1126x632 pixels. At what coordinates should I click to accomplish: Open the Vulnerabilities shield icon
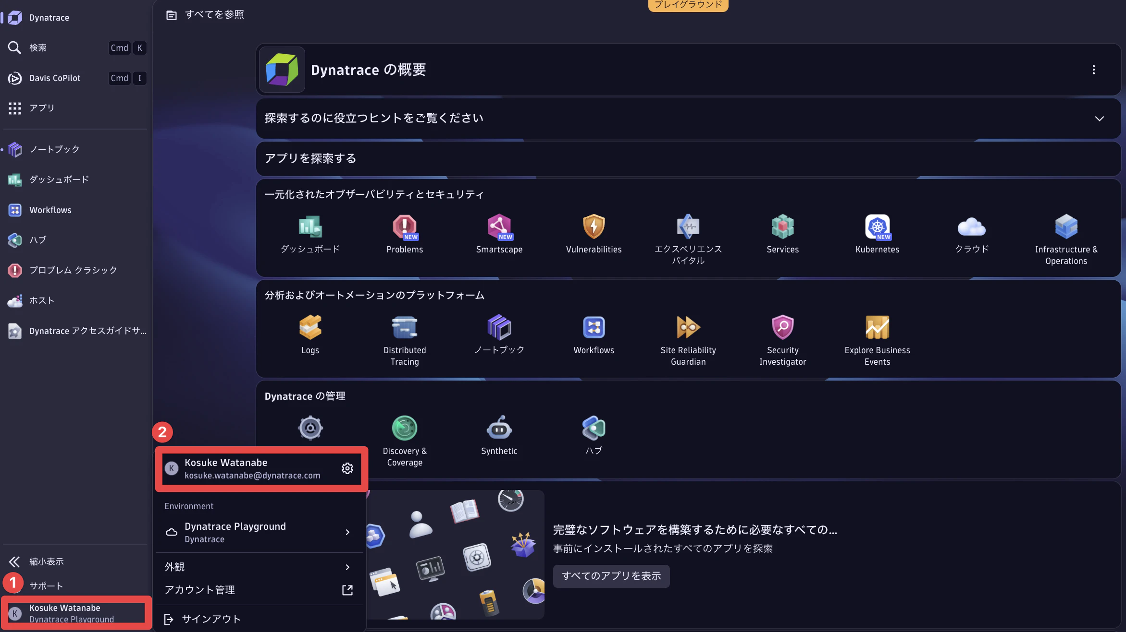(594, 227)
